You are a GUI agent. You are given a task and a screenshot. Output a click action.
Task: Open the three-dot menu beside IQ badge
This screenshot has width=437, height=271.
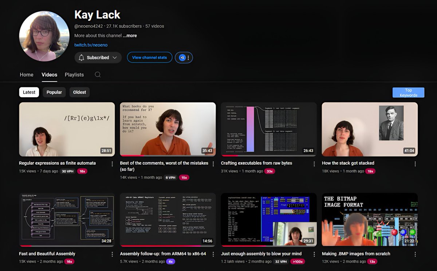188,58
